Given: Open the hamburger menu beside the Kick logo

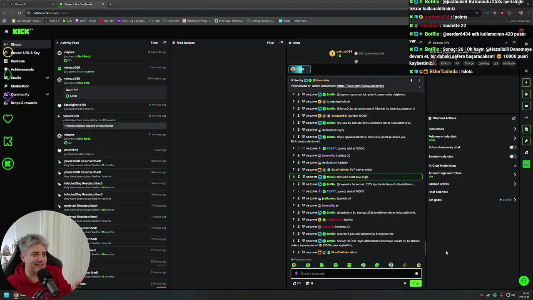Looking at the screenshot, I should 7,31.
